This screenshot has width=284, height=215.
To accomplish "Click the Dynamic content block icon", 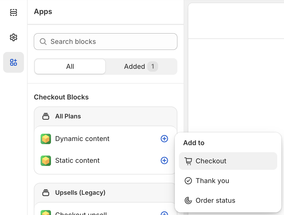I will click(46, 139).
